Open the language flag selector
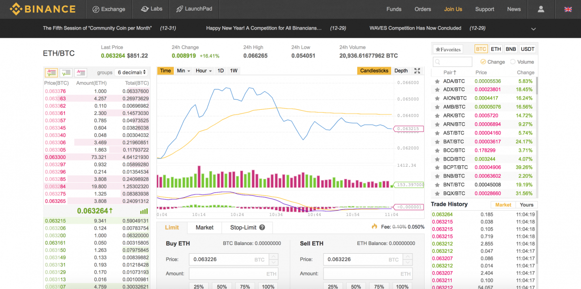Image resolution: width=581 pixels, height=289 pixels. (568, 9)
